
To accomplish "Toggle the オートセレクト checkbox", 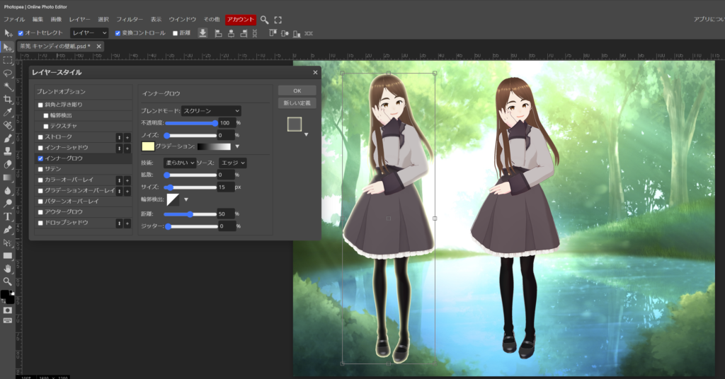I will pos(21,33).
